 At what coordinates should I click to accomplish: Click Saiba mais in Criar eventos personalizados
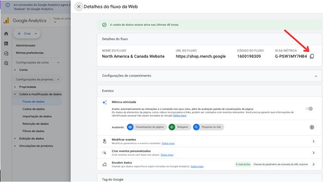click(167, 155)
